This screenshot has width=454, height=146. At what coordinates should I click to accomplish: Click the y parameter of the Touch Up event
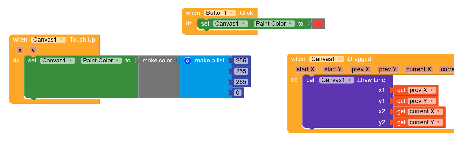tap(33, 50)
